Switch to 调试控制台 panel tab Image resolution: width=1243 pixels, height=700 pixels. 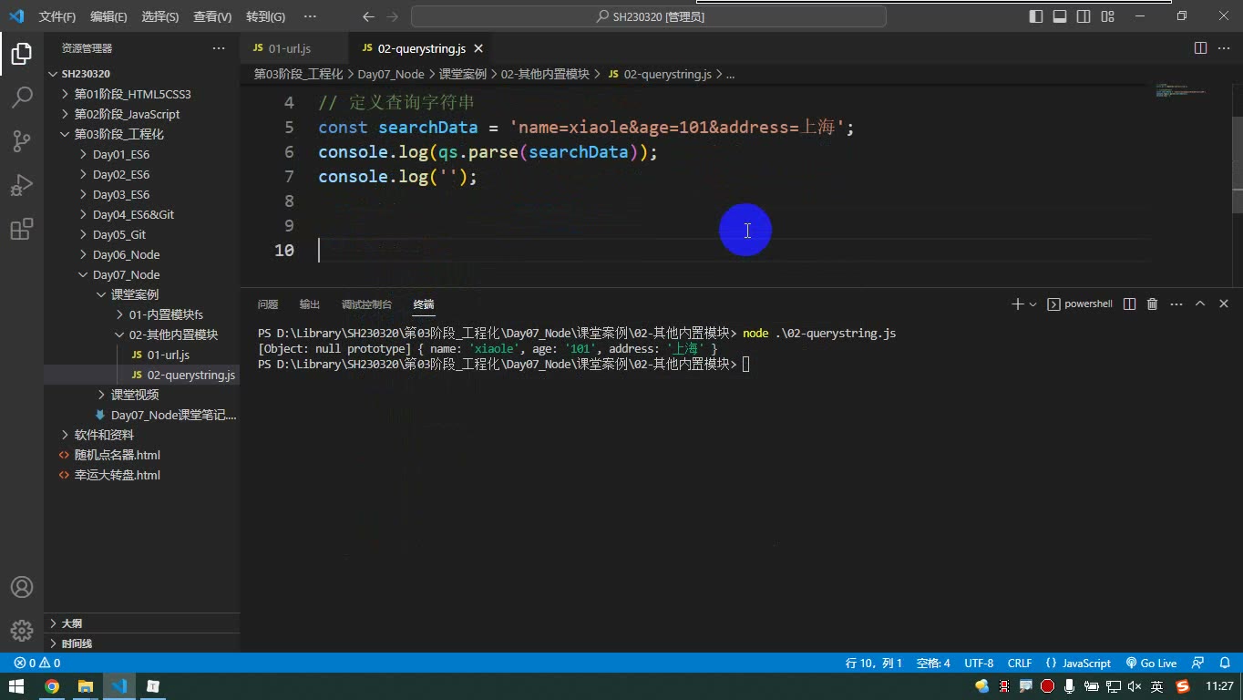[366, 304]
